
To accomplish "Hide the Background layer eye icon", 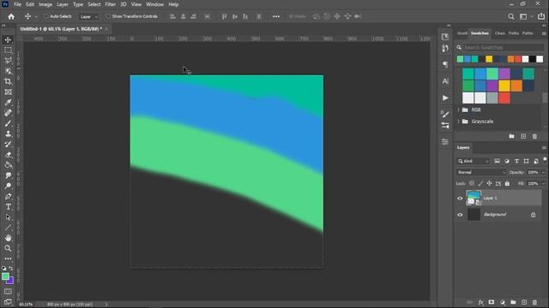I will (460, 215).
